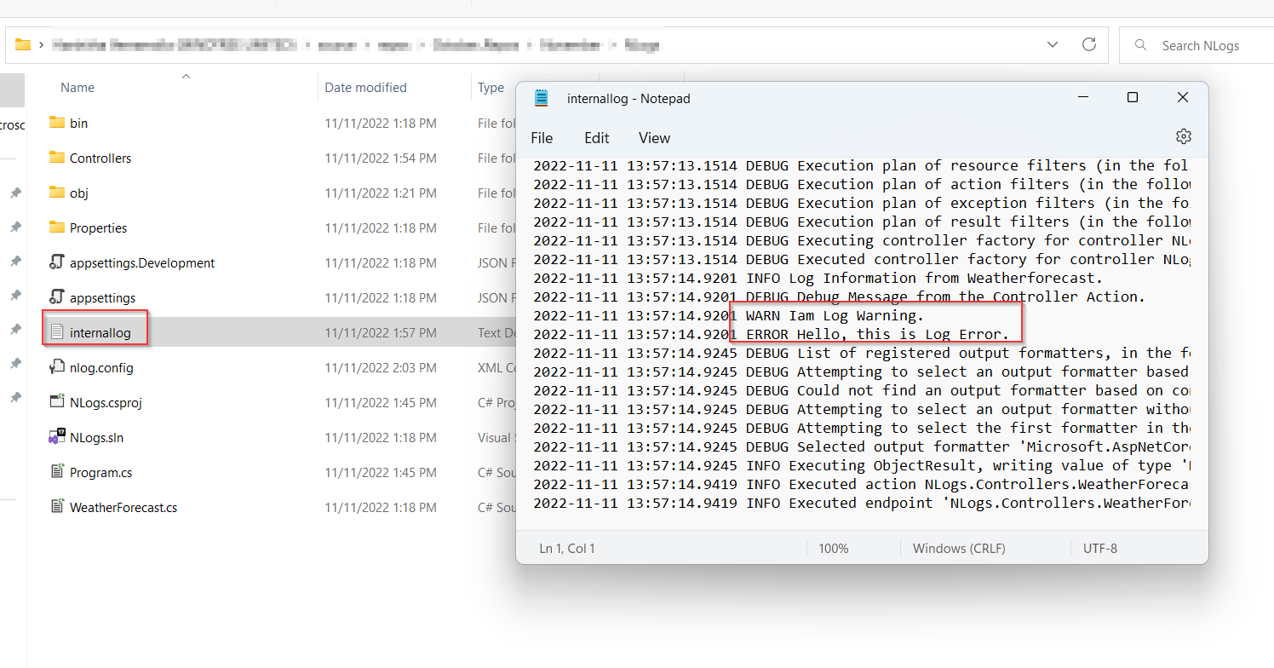The height and width of the screenshot is (668, 1274).
Task: Click the 100% zoom level in status bar
Action: pyautogui.click(x=834, y=549)
